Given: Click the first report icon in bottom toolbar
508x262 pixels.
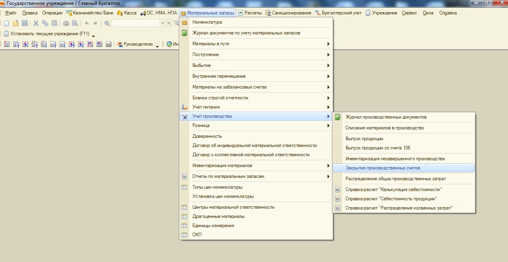Looking at the screenshot, I should click(x=6, y=44).
